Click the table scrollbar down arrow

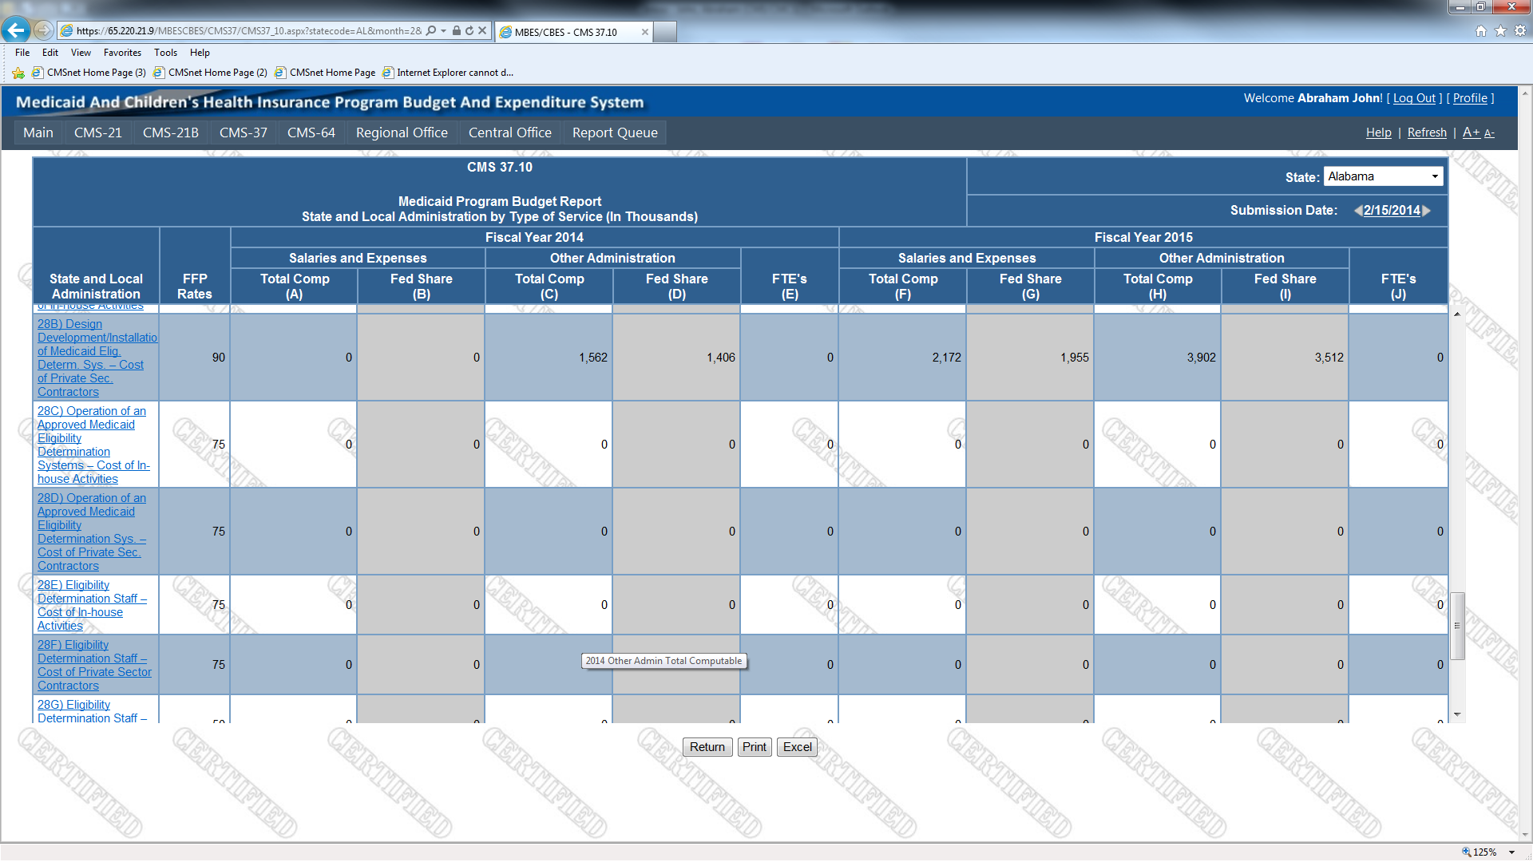[1457, 714]
